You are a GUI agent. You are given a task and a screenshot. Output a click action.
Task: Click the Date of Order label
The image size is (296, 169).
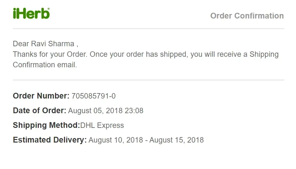coord(39,111)
